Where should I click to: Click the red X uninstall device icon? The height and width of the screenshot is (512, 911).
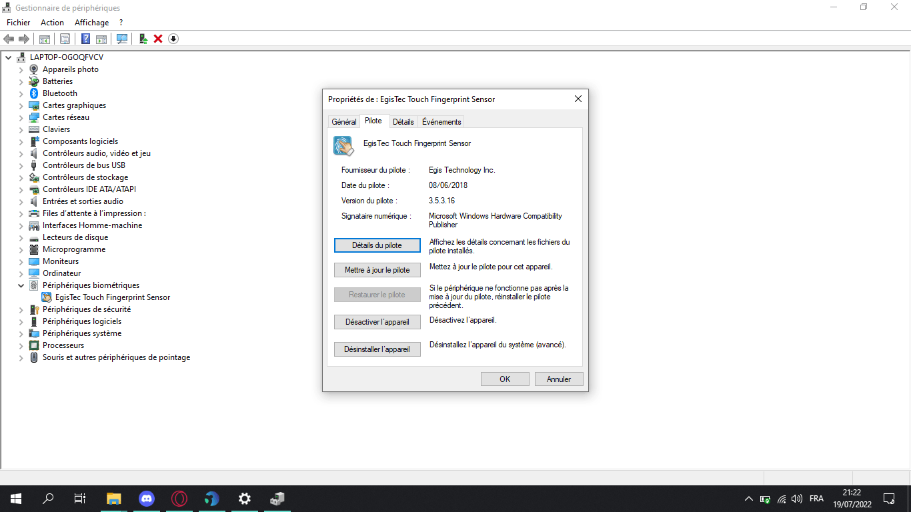[158, 39]
